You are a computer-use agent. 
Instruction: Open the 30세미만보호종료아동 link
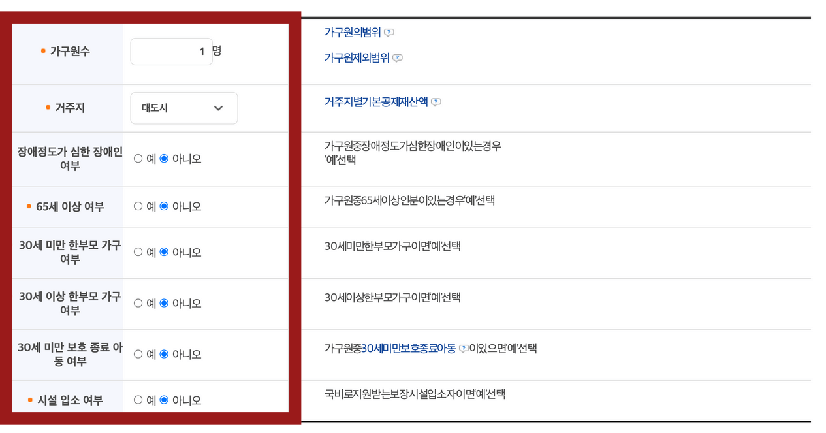(x=409, y=349)
